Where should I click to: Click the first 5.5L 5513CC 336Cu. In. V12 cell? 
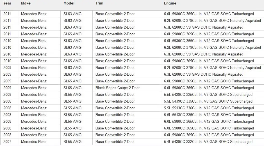[x=213, y=108]
